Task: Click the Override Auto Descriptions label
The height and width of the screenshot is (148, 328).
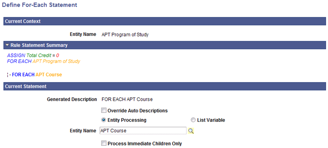Action: pos(138,111)
